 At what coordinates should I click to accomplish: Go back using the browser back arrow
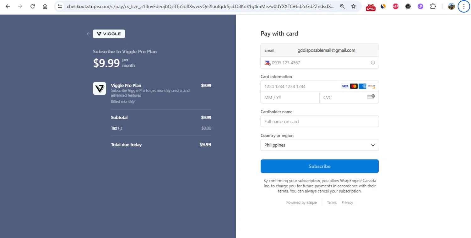coord(8,6)
